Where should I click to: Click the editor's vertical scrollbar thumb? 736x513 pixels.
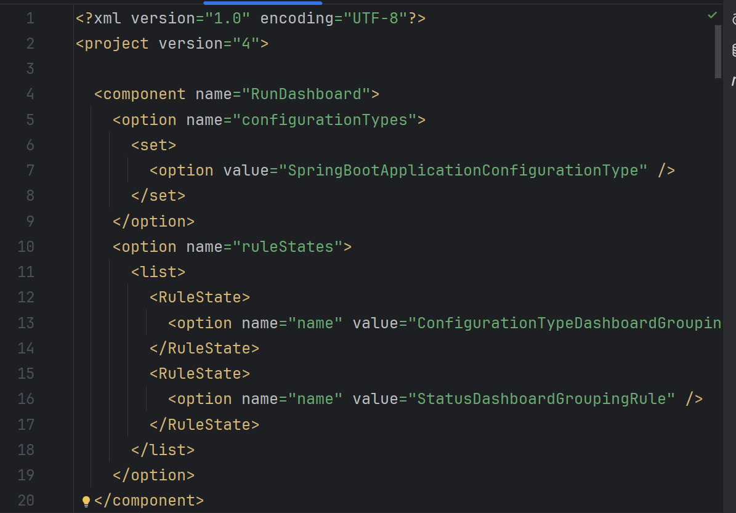pos(718,52)
